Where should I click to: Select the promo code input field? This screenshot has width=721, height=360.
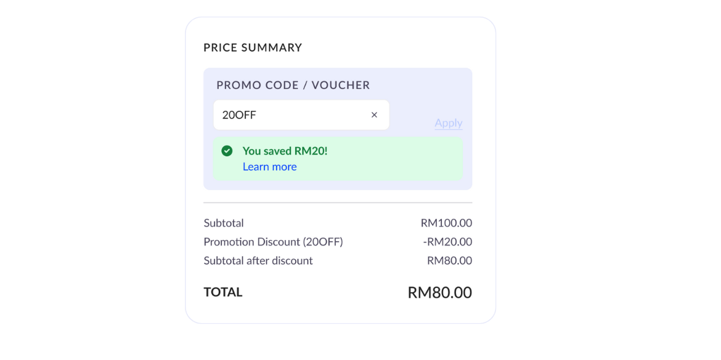(290, 114)
